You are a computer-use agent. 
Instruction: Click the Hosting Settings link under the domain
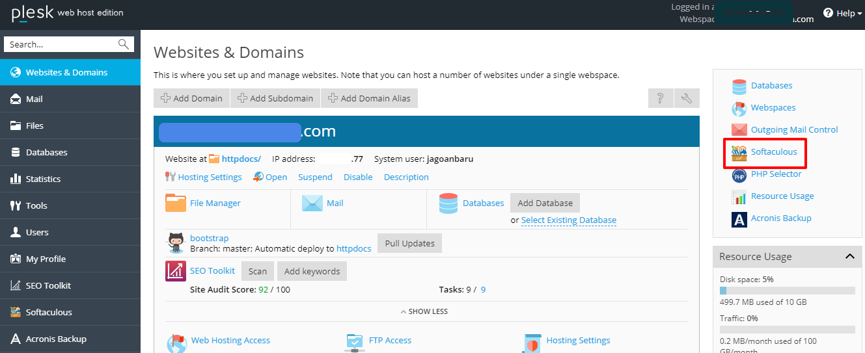click(x=210, y=177)
